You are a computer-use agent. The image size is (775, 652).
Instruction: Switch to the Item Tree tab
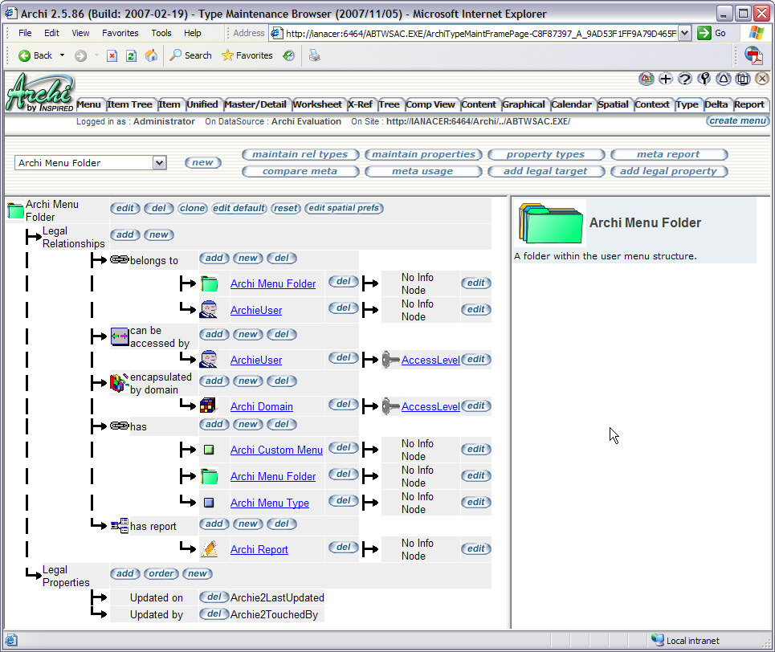129,104
